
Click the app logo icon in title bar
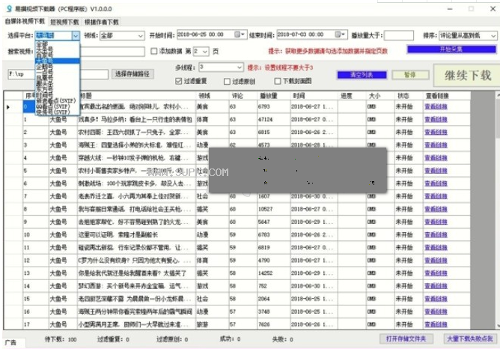(x=9, y=9)
